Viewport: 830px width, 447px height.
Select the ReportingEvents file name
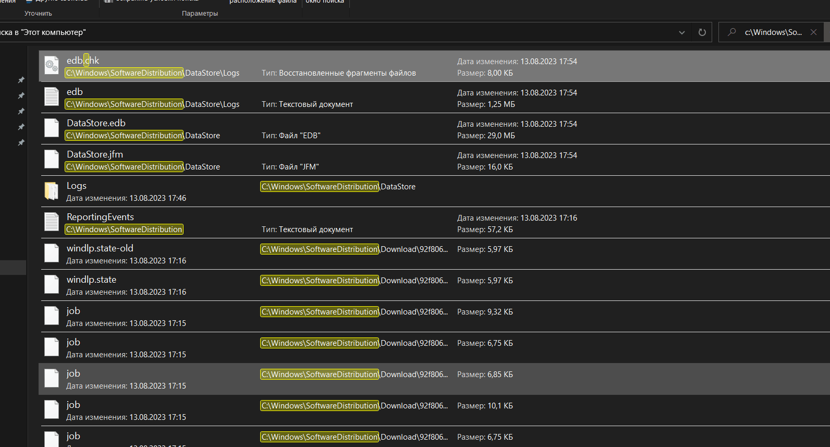(x=100, y=217)
